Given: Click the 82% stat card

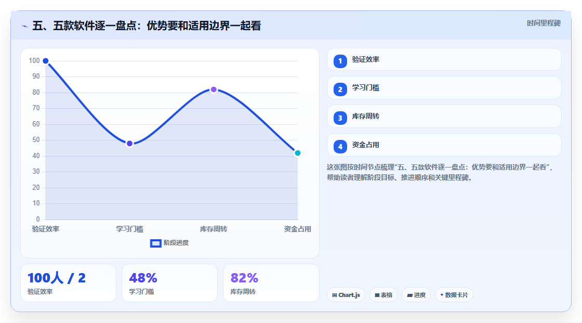Looking at the screenshot, I should [x=271, y=283].
